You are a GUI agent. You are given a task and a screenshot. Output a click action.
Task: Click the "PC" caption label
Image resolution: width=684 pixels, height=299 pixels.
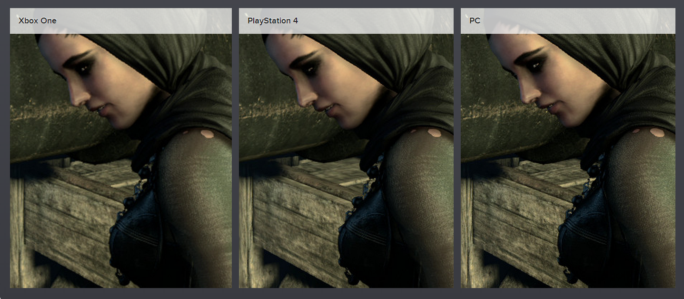[475, 21]
